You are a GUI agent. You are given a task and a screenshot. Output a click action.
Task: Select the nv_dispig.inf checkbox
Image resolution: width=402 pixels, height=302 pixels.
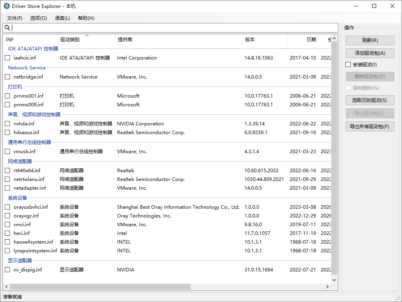pos(7,270)
